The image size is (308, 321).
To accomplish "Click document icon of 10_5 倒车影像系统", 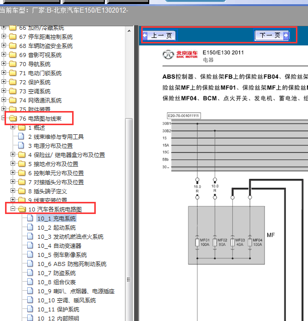I will pyautogui.click(x=30, y=254).
